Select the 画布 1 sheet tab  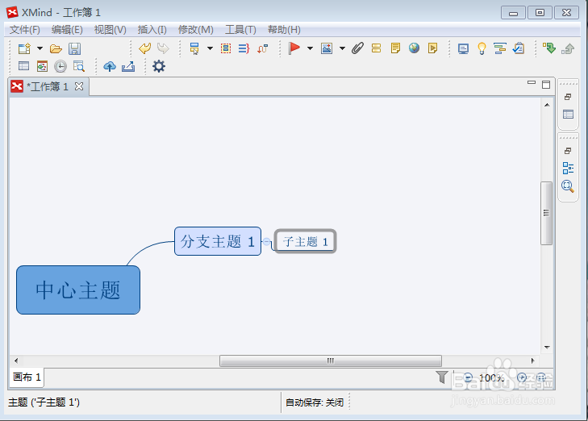coord(27,377)
